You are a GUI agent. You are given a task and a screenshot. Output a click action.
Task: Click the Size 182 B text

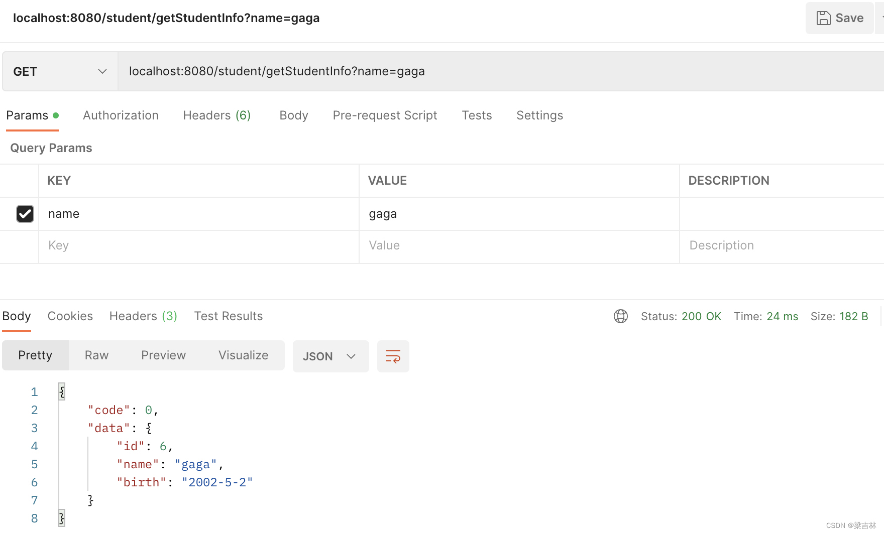pyautogui.click(x=839, y=317)
